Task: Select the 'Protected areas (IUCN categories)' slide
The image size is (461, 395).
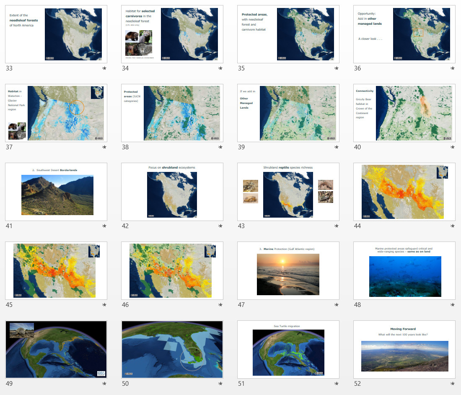Action: click(172, 113)
